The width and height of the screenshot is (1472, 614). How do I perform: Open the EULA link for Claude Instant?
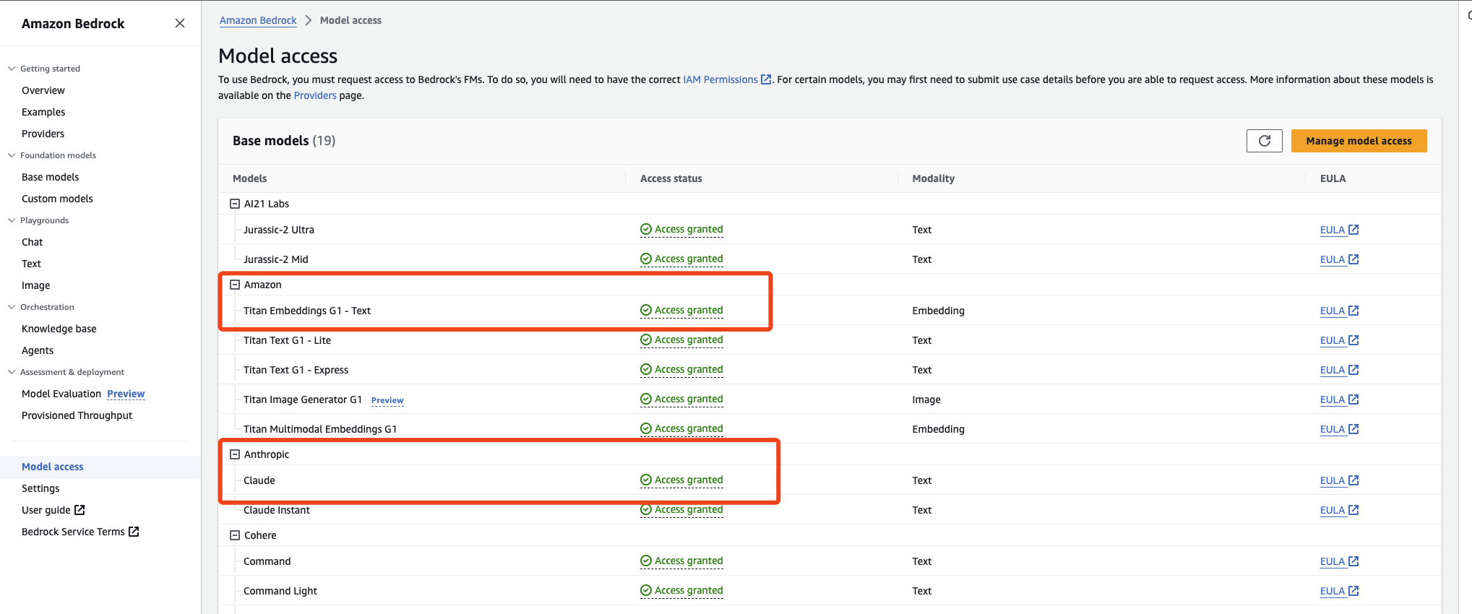[1339, 510]
